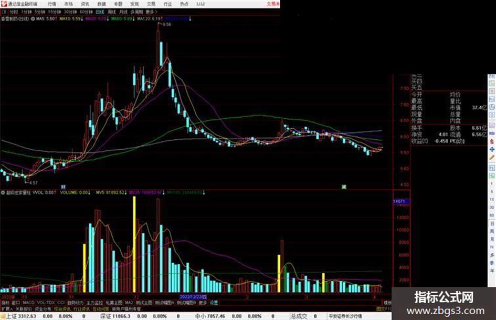
Task: Click the green marker icon on the chart bottom
Action: (344, 187)
